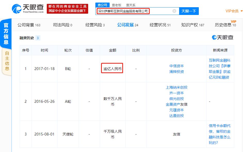Screen dimensions: 243x152
Task: Click the 序号 column header
Action: click(x=26, y=50)
